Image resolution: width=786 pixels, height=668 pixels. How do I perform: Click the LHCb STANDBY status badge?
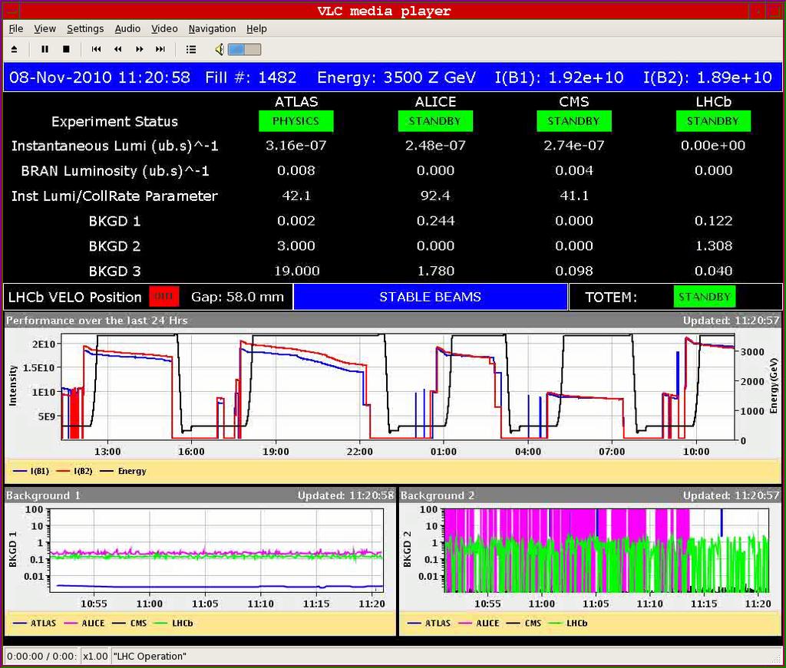[713, 121]
